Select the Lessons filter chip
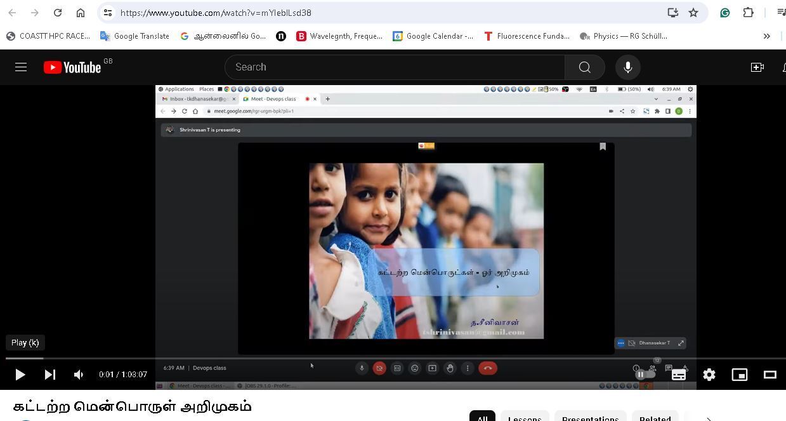786x421 pixels. (x=525, y=416)
